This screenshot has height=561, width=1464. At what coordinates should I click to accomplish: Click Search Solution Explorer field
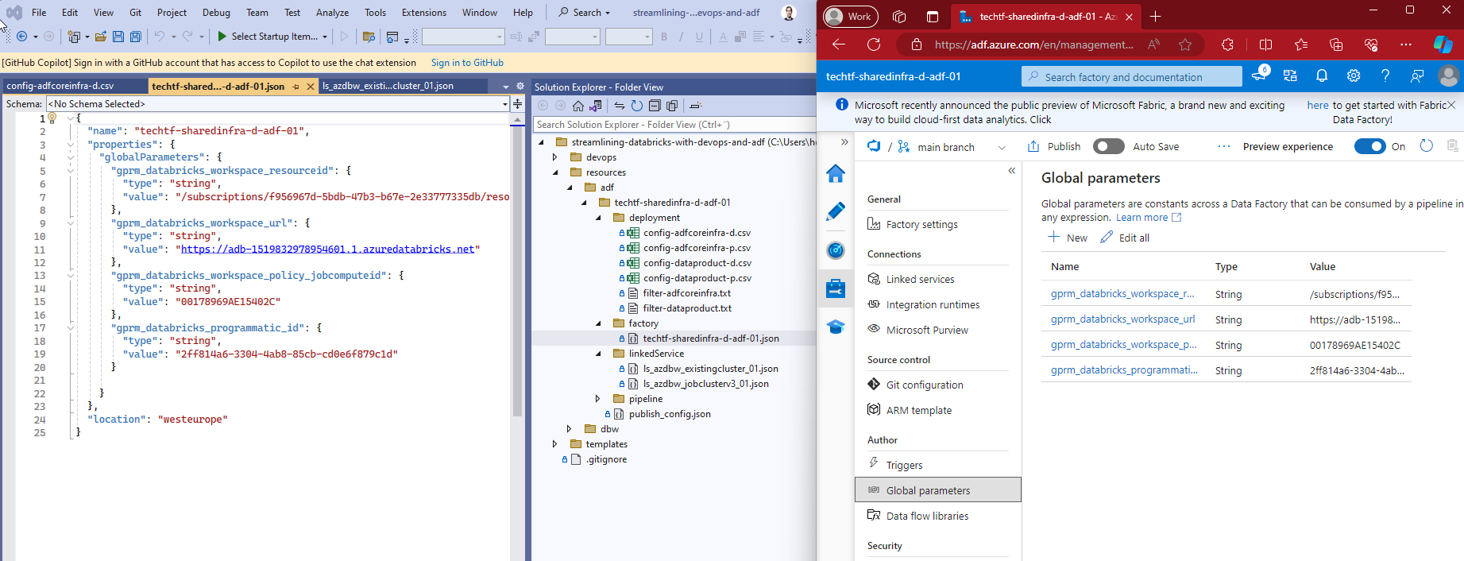coord(674,125)
